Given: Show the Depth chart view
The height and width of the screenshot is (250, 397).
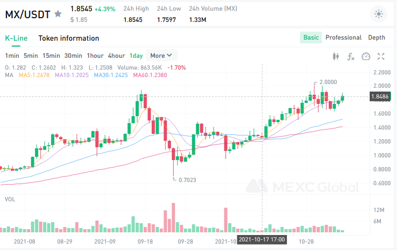Looking at the screenshot, I should [377, 37].
